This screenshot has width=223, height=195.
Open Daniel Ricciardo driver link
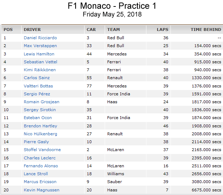40,38
